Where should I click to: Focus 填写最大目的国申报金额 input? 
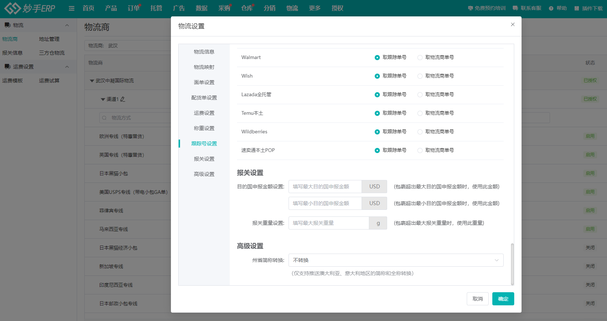325,187
